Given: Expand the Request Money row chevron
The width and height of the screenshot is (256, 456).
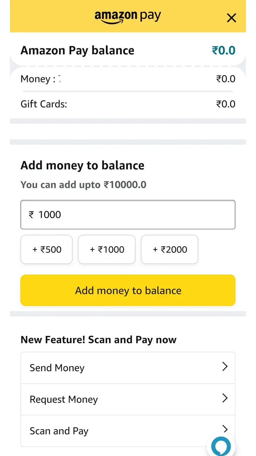Looking at the screenshot, I should [x=225, y=398].
